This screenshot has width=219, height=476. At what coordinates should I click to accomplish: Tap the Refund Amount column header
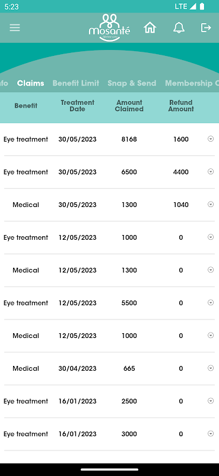(x=181, y=106)
